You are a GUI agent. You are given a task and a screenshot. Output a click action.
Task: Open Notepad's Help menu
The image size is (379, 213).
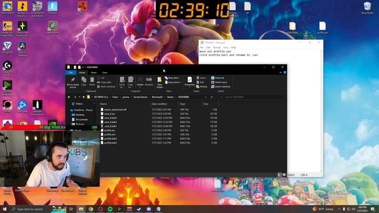click(x=233, y=47)
